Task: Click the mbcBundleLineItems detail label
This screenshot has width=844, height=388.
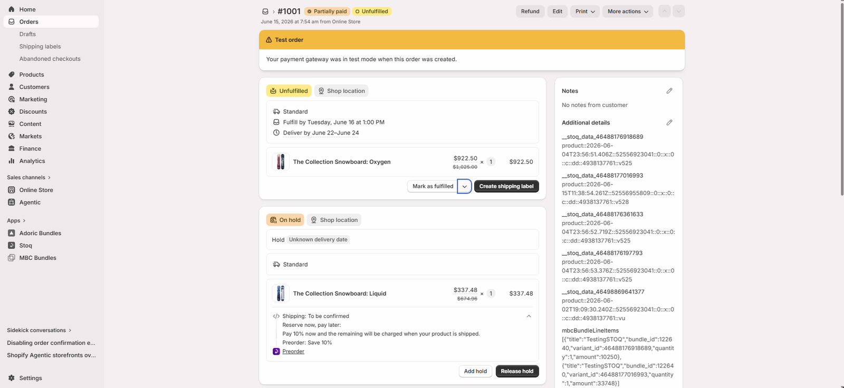Action: (x=590, y=331)
